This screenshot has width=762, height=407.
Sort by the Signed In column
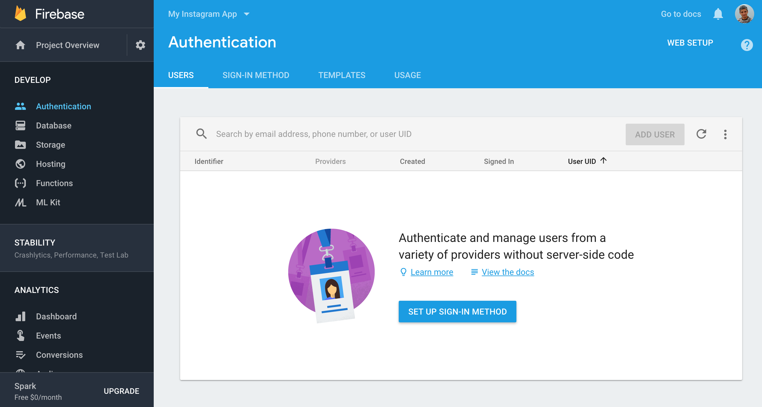pos(499,161)
